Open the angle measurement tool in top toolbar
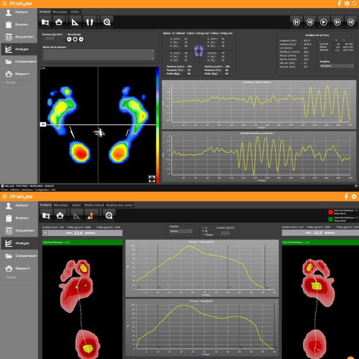The width and height of the screenshot is (359, 359). pyautogui.click(x=75, y=22)
